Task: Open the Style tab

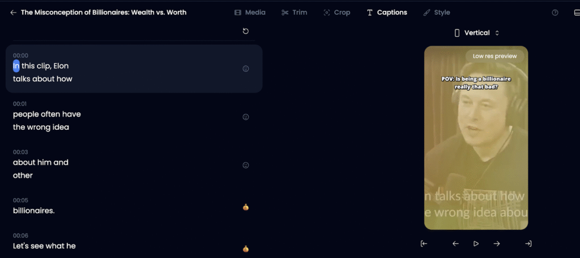Action: 436,12
